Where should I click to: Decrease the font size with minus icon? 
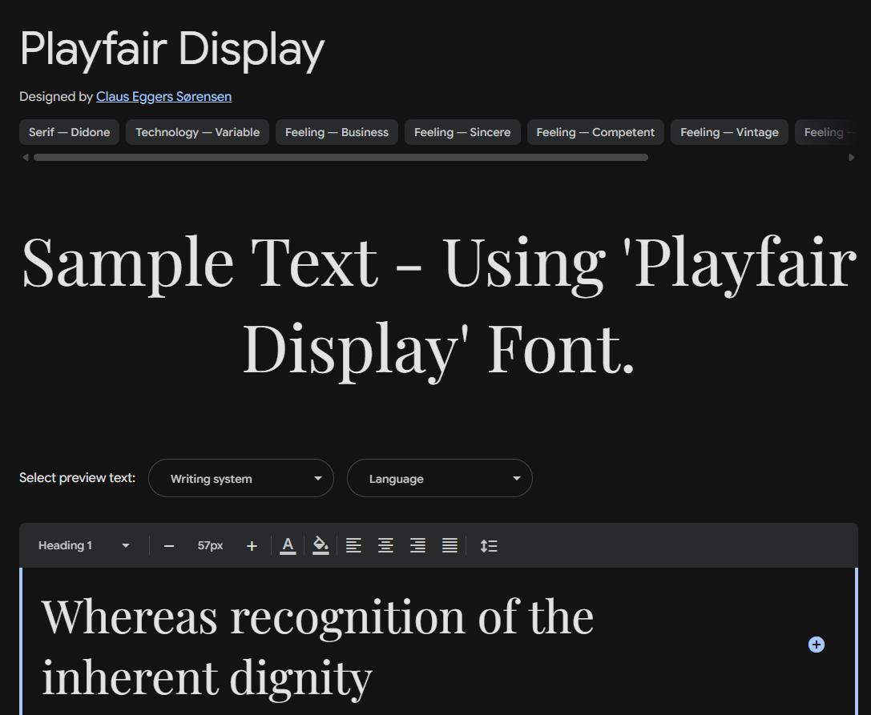pos(169,546)
